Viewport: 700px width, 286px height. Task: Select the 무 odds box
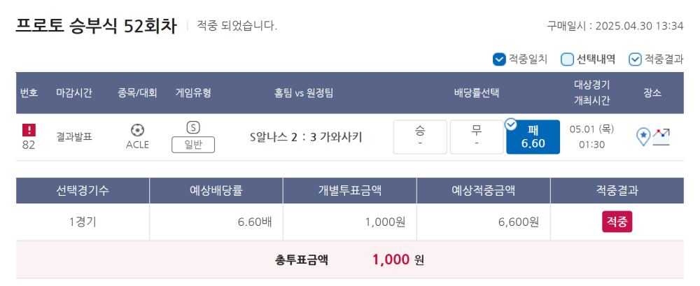click(x=477, y=137)
